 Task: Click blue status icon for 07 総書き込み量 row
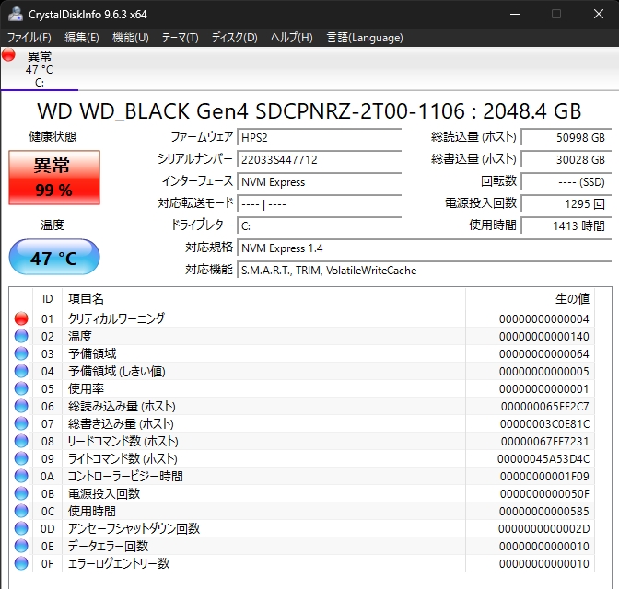pyautogui.click(x=21, y=423)
